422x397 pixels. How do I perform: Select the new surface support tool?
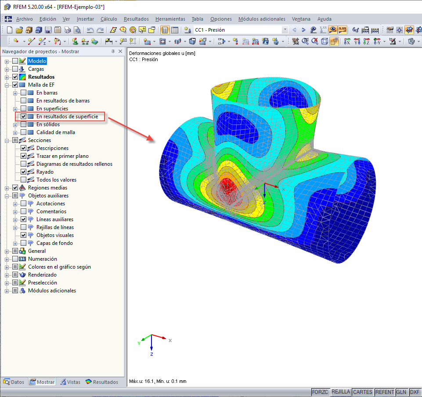pos(94,41)
